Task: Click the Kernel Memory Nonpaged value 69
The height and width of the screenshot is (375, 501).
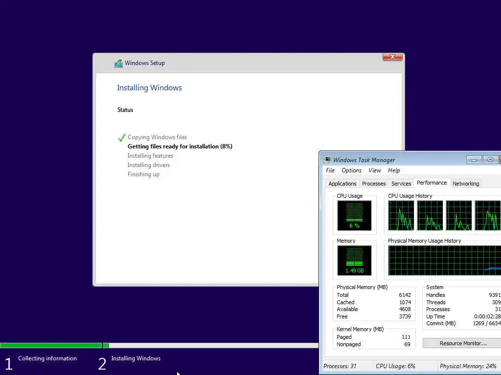Action: pos(407,344)
